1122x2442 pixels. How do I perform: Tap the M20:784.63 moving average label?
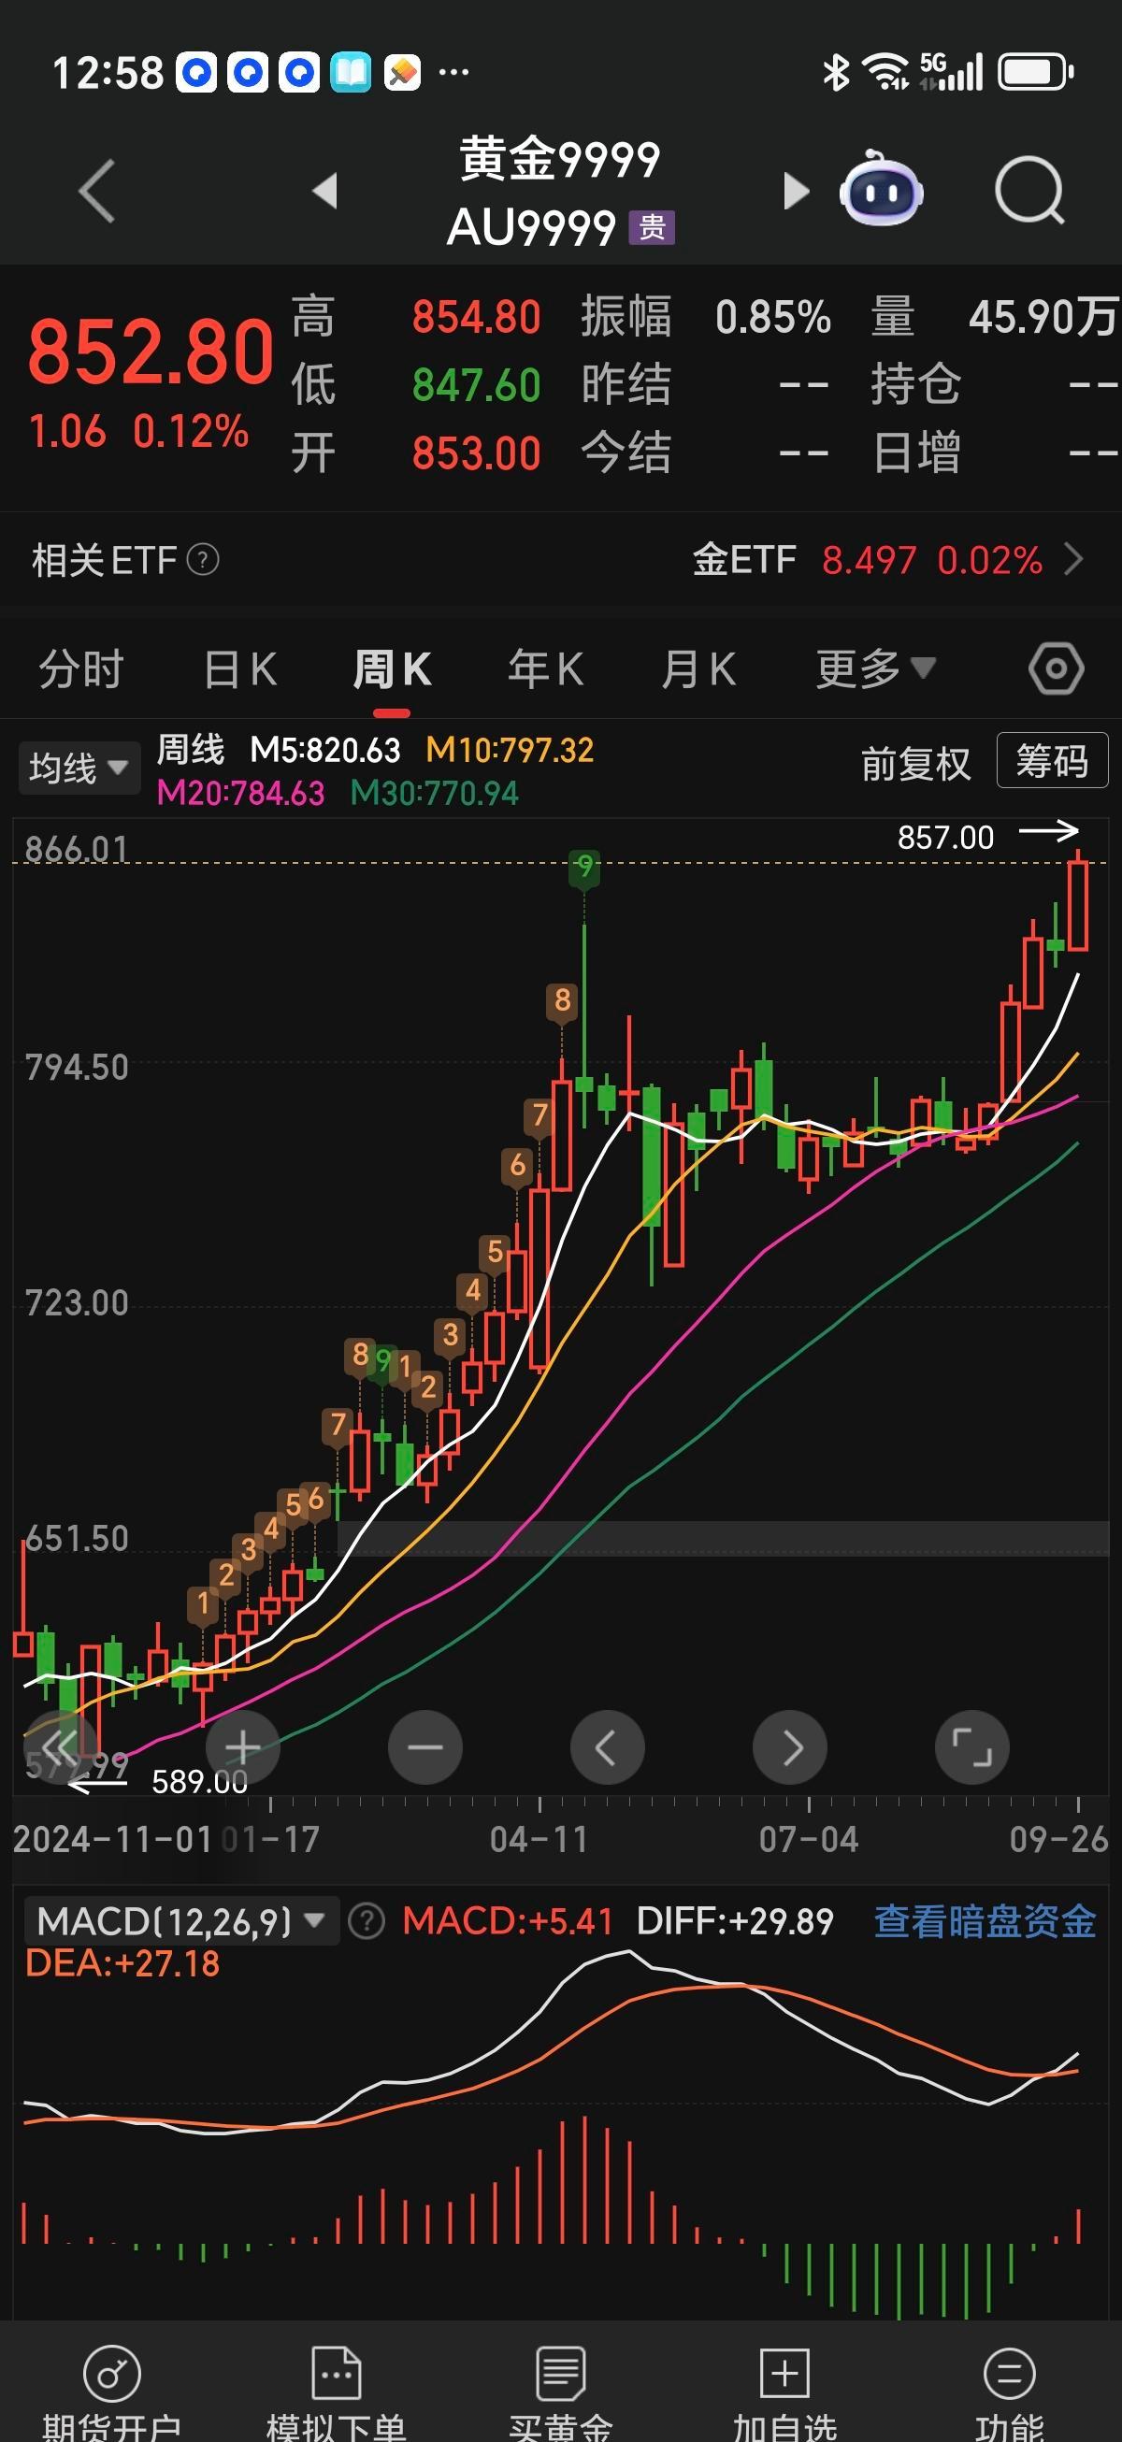click(x=241, y=793)
